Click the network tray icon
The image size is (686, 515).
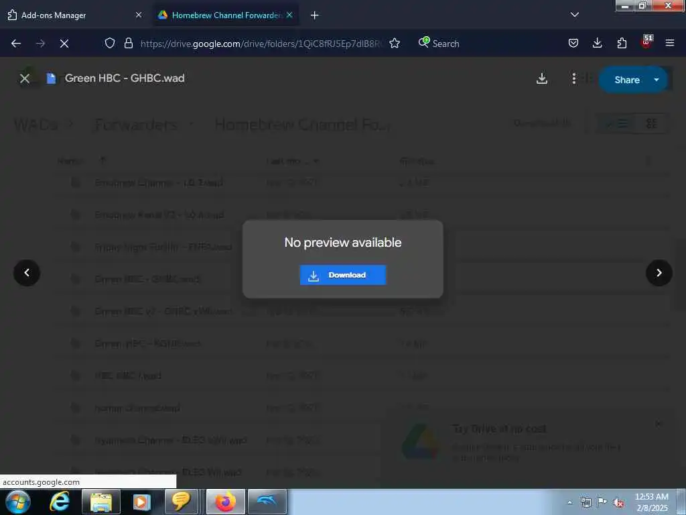(x=586, y=502)
